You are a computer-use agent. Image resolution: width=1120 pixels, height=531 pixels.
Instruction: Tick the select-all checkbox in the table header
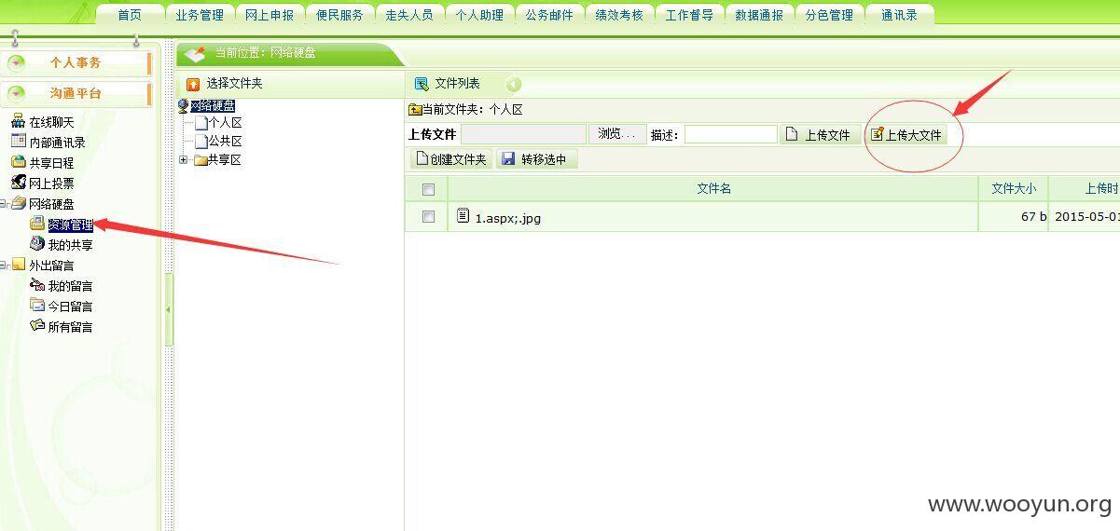coord(429,190)
